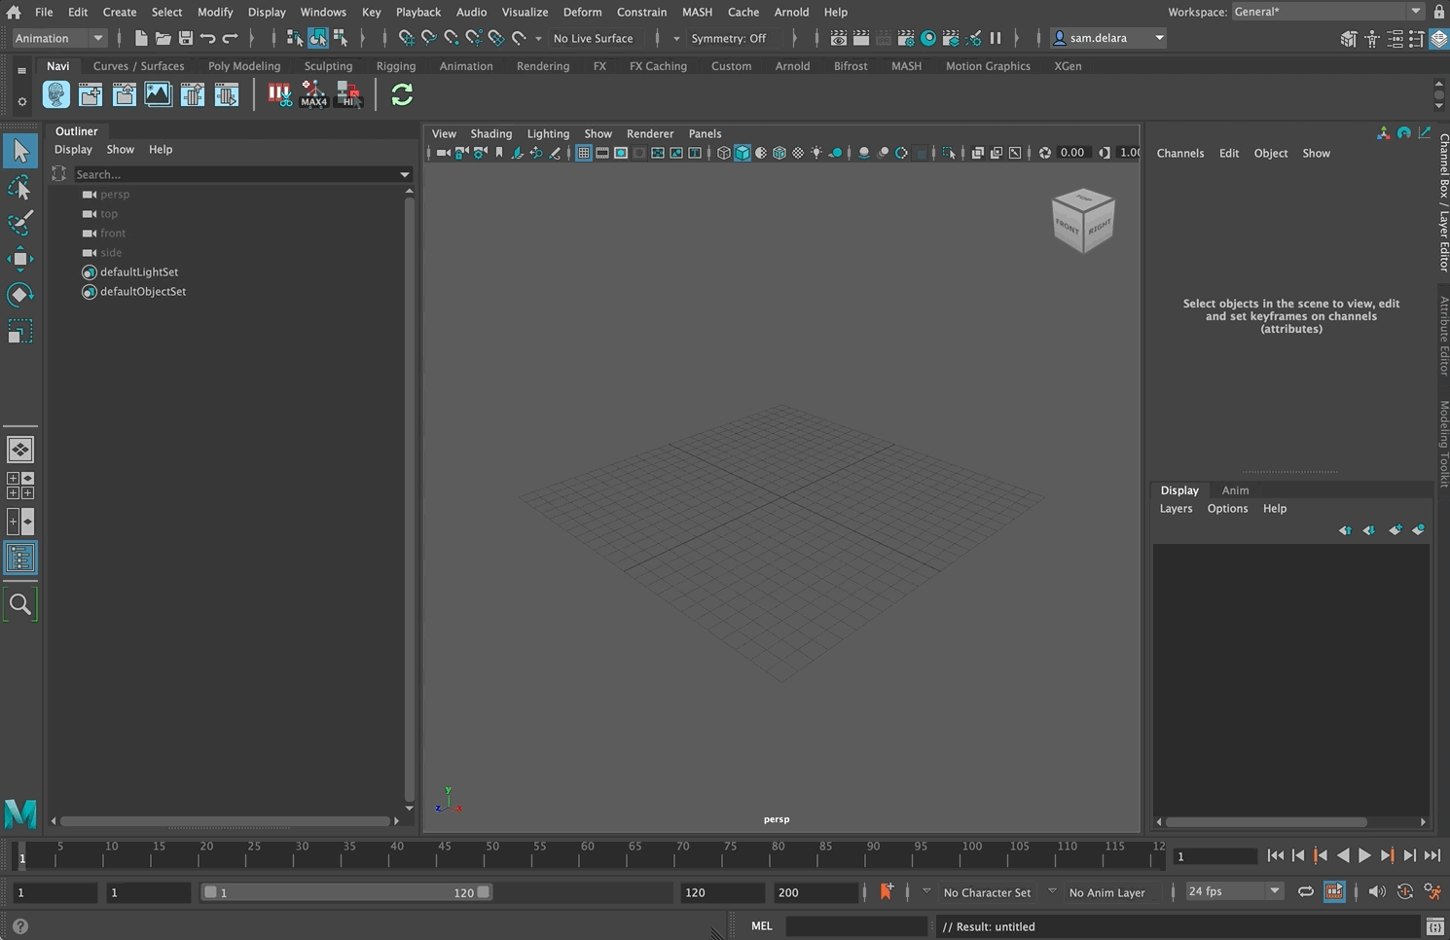1450x940 pixels.
Task: Click the time slider at frame 60
Action: [x=587, y=854]
